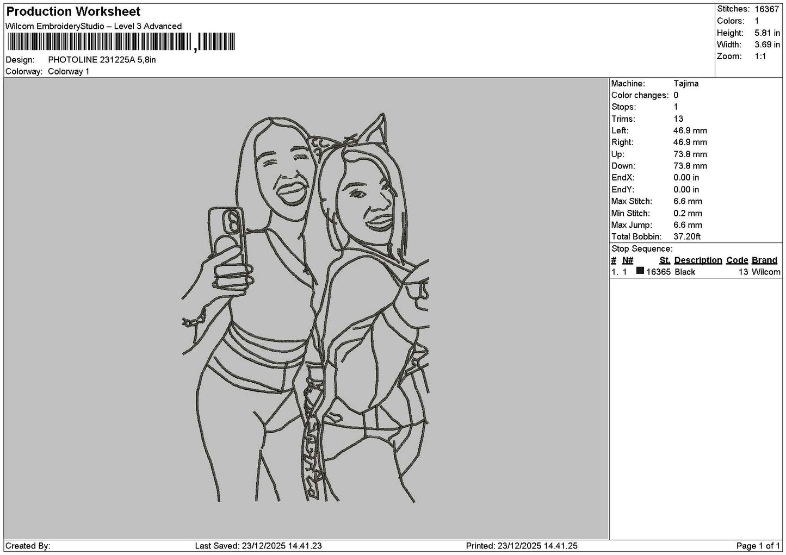Click the black thread color swatch
Viewport: 786px width, 555px height.
640,271
